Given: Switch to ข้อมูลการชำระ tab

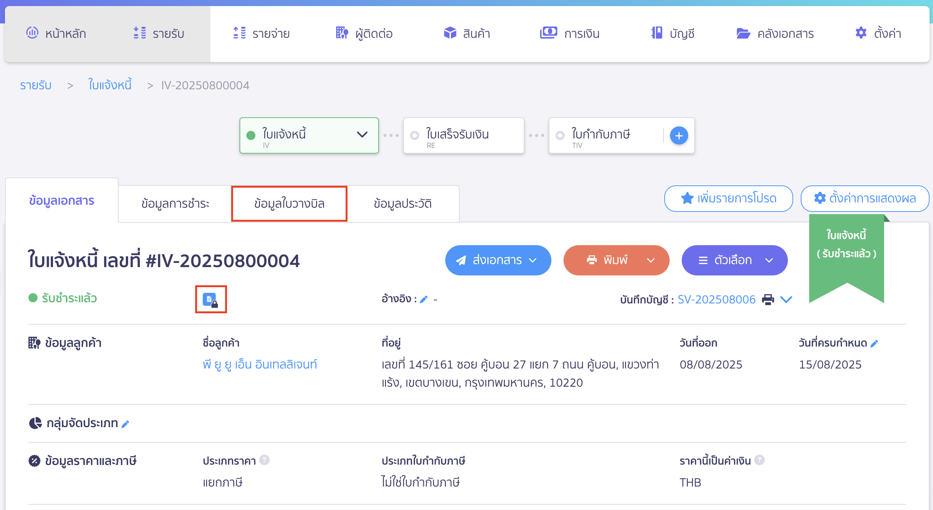Looking at the screenshot, I should point(175,204).
